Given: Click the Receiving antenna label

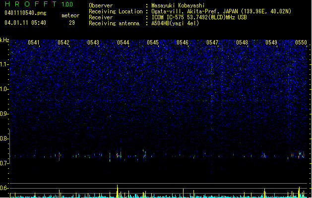Looking at the screenshot, I should coord(114,23).
